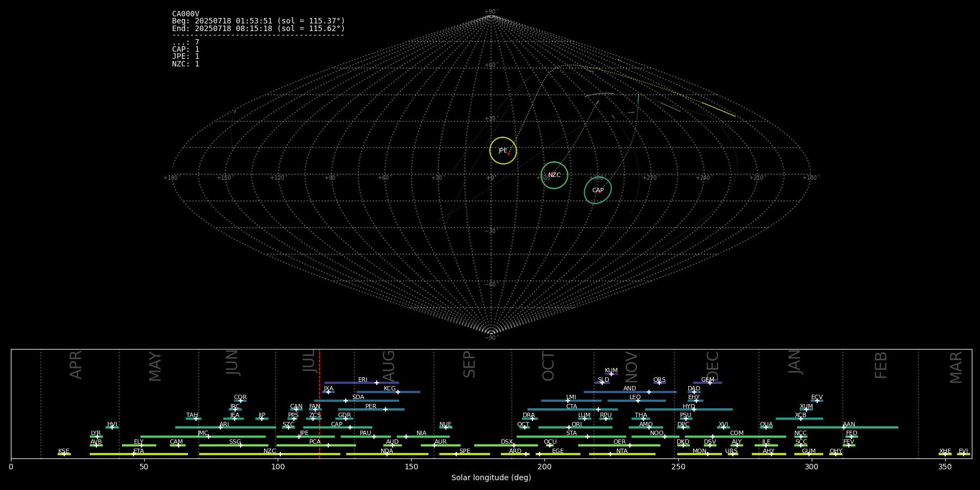Click the LEO shower label in timeline
The width and height of the screenshot is (980, 490).
tap(635, 397)
